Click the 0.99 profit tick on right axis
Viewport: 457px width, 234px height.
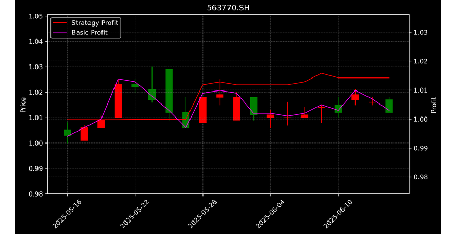421,148
